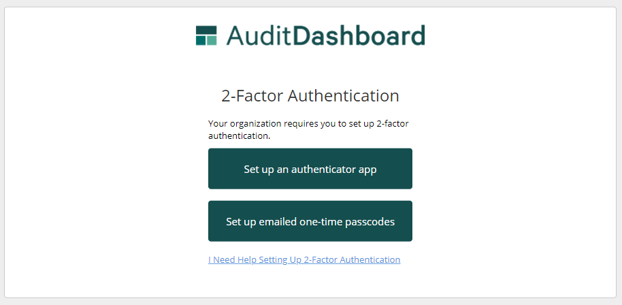The height and width of the screenshot is (305, 622).
Task: Click the AuditDashboard brand header
Action: click(x=310, y=35)
